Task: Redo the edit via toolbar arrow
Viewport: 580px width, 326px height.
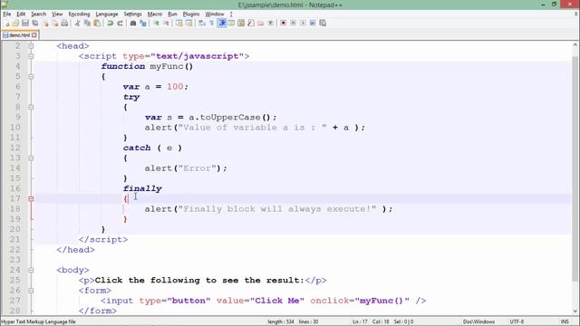Action: pos(120,24)
